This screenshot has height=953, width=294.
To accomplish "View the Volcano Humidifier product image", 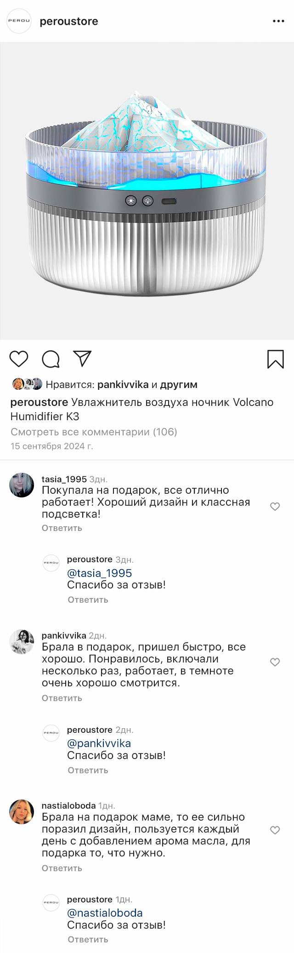I will [147, 191].
